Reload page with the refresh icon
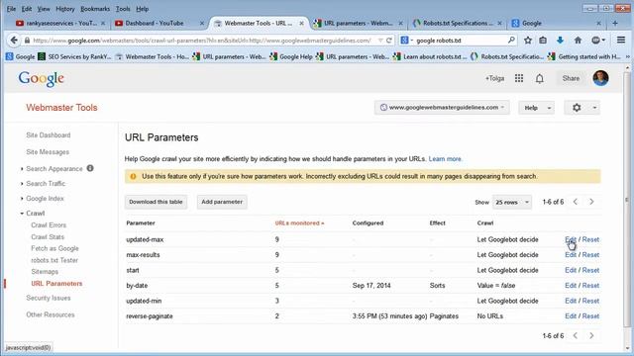The height and width of the screenshot is (356, 634). [x=389, y=40]
